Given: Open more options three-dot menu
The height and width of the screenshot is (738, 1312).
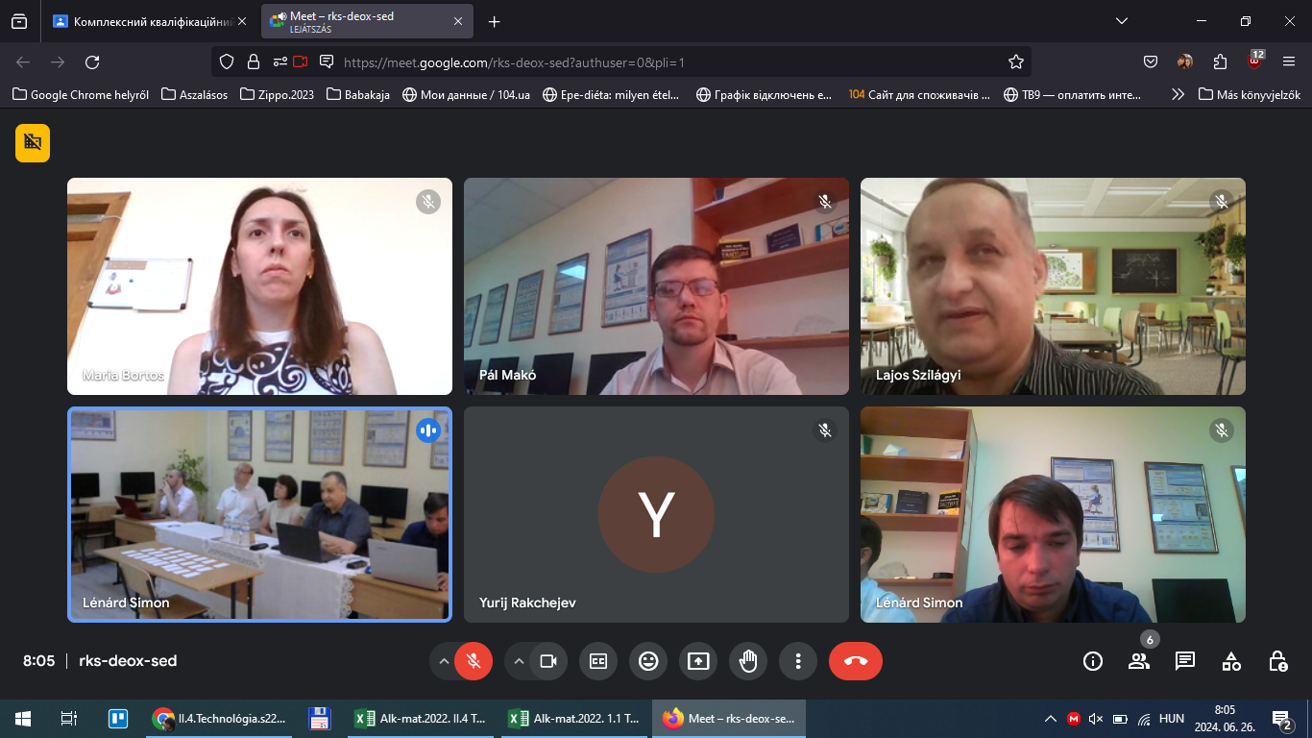Looking at the screenshot, I should coord(798,661).
